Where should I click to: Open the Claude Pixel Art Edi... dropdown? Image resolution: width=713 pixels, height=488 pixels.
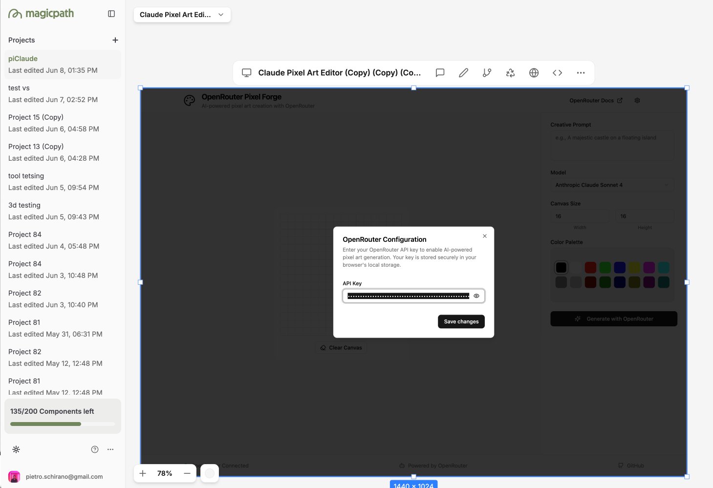(182, 15)
